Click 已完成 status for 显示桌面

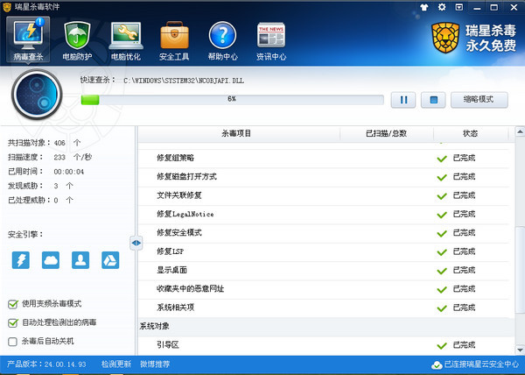click(x=464, y=271)
